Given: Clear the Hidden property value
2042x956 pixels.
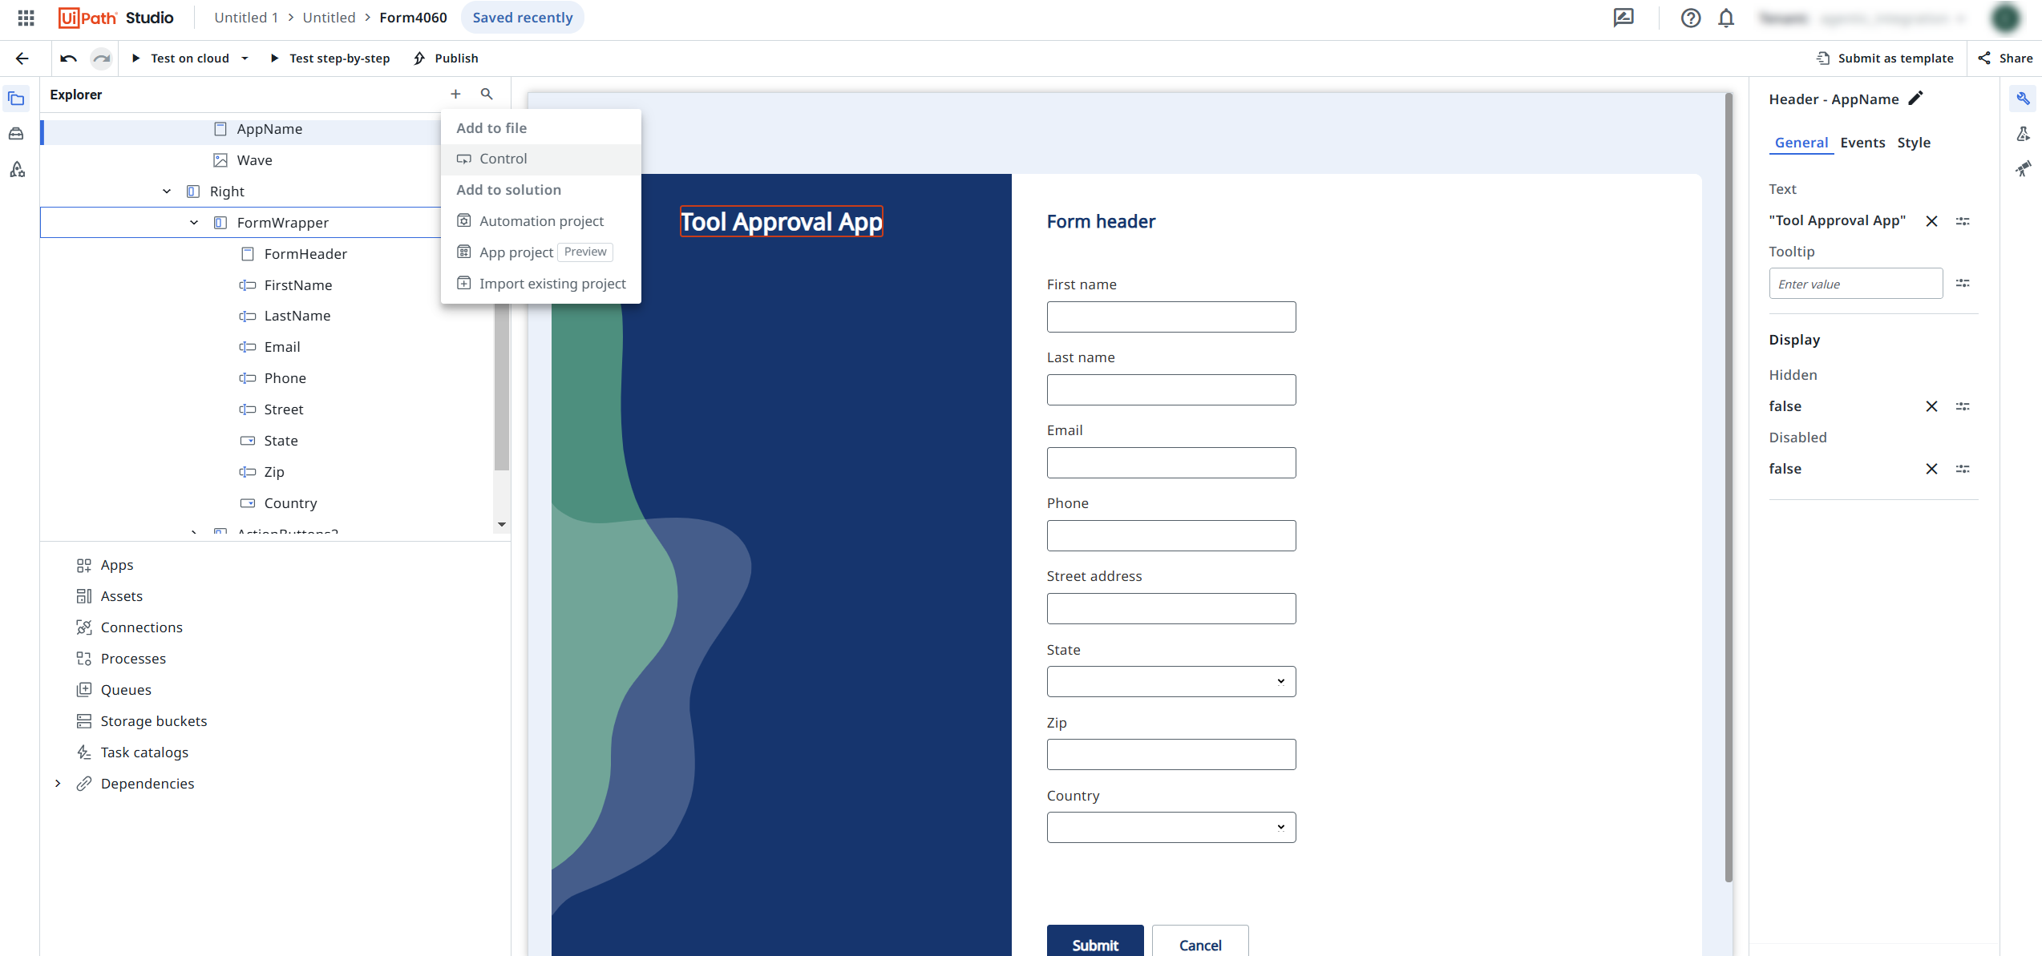Looking at the screenshot, I should click(1931, 406).
